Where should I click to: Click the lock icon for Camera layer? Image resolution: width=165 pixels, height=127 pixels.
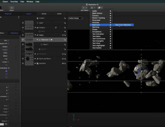pyautogui.click(x=65, y=28)
